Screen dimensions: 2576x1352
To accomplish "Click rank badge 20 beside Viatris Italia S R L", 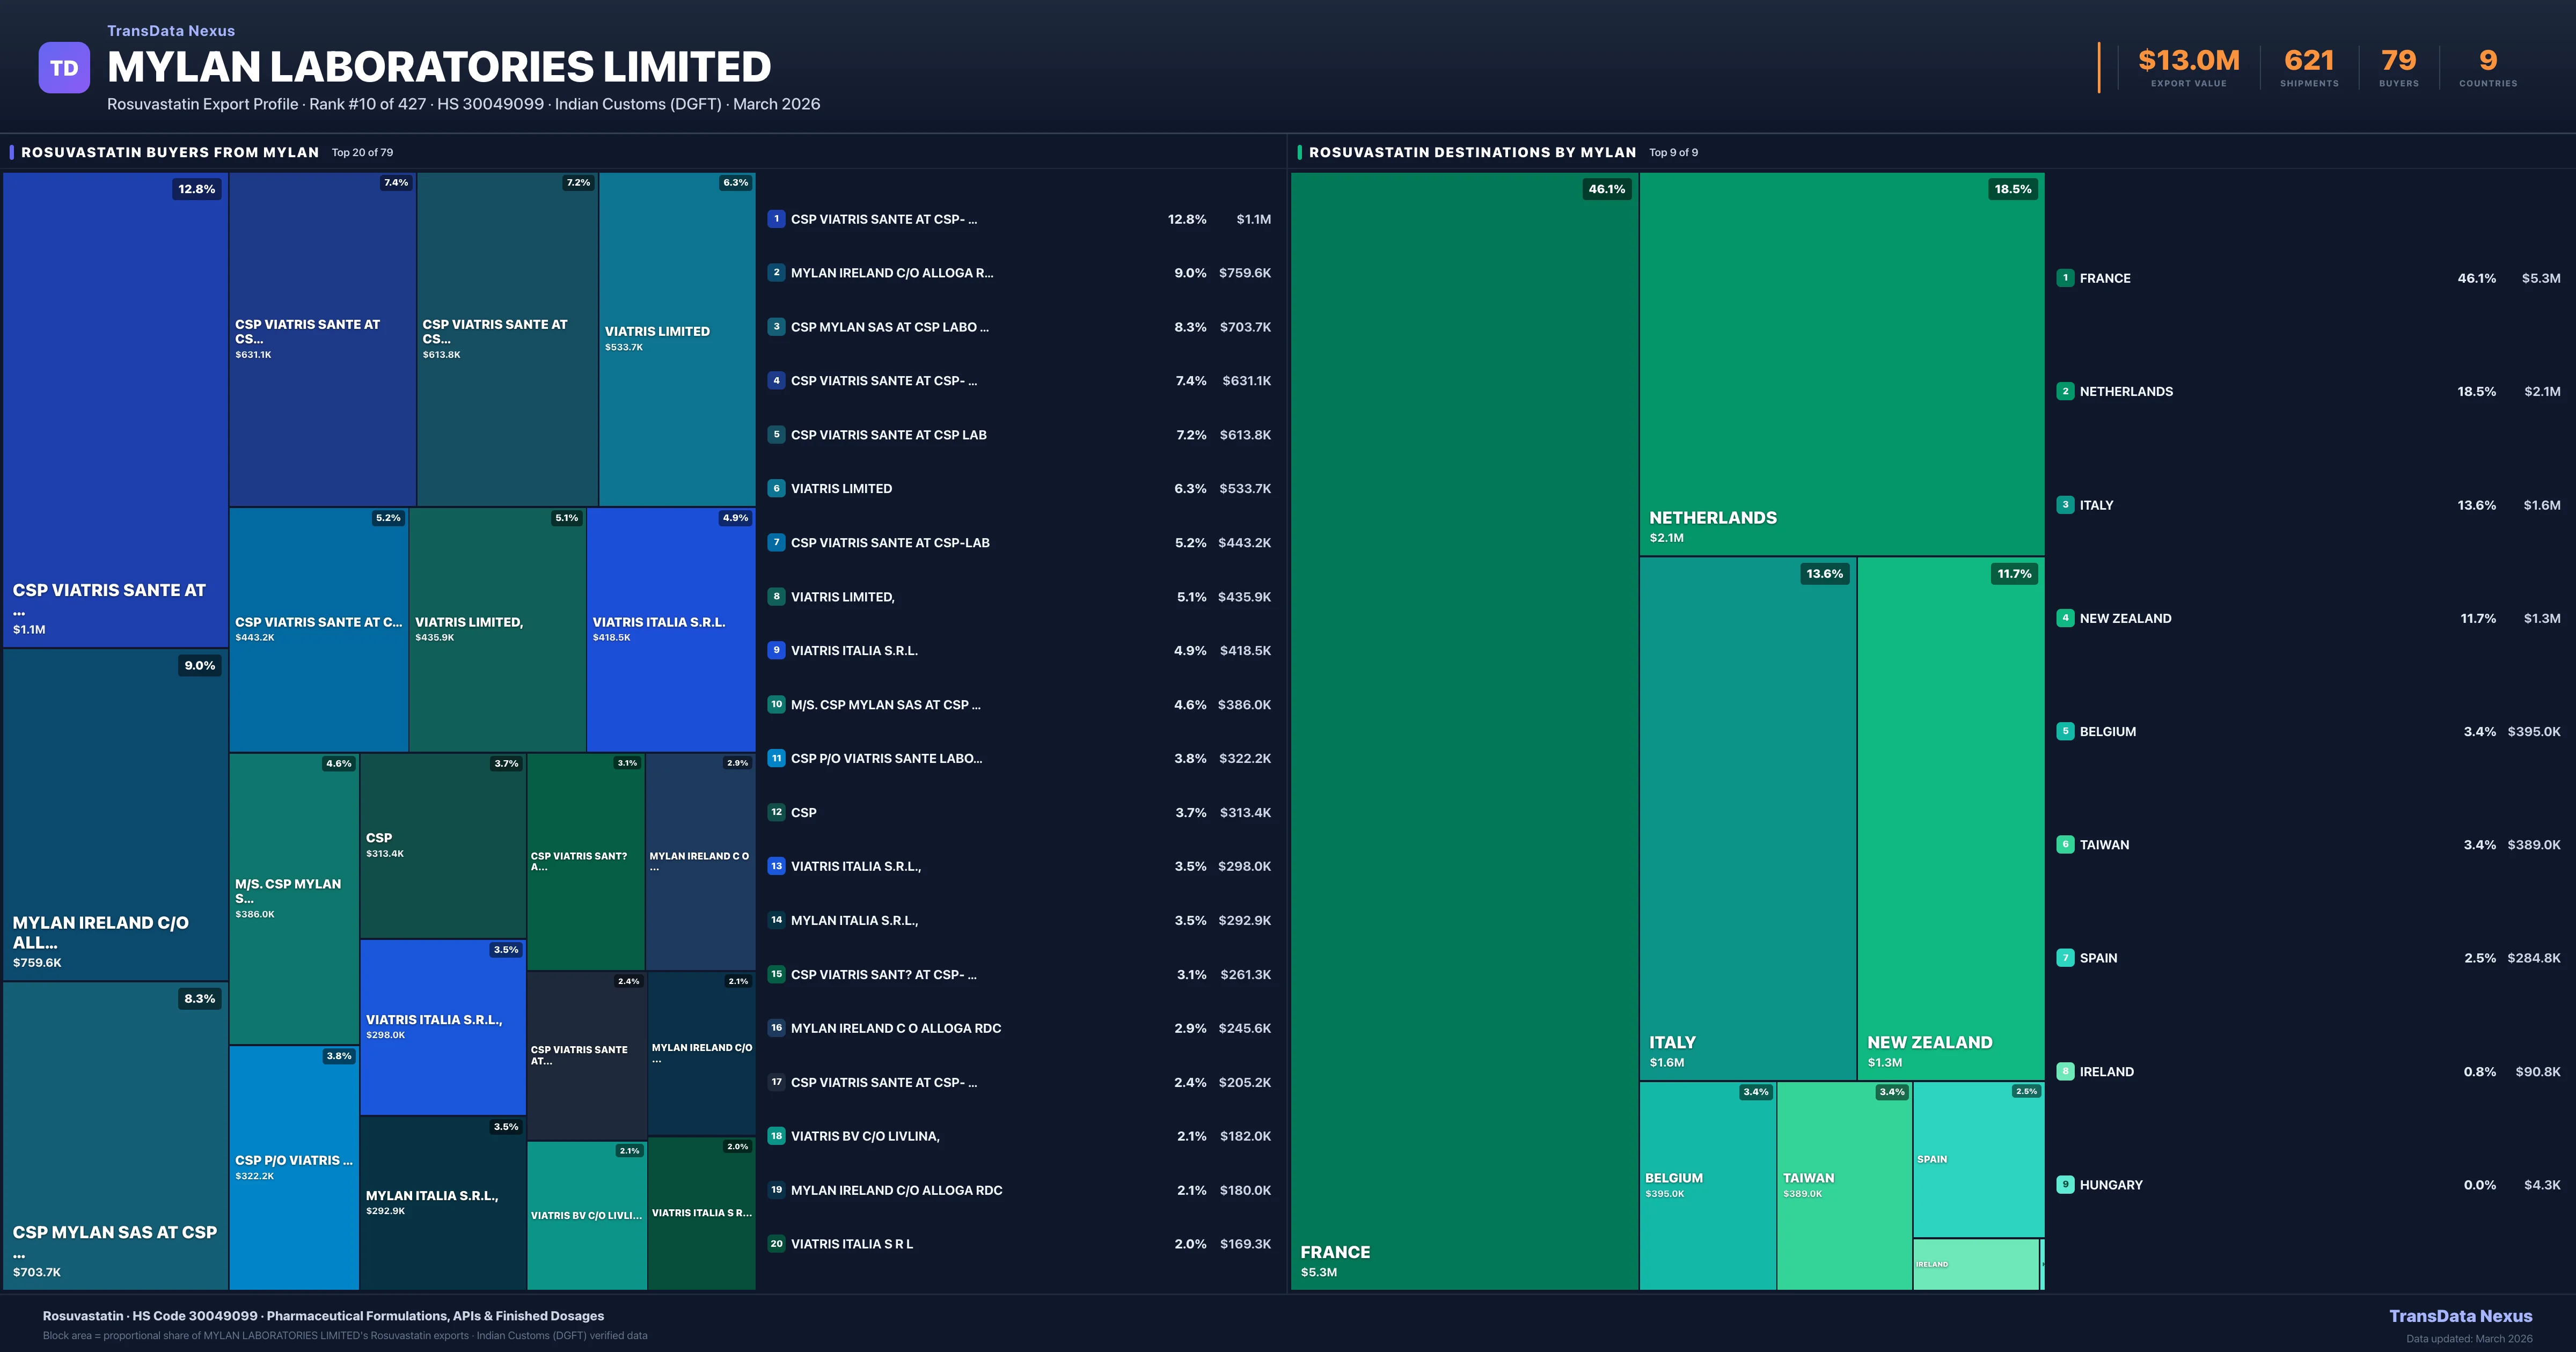I will [x=776, y=1244].
